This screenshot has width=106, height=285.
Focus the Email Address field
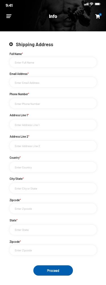click(53, 83)
